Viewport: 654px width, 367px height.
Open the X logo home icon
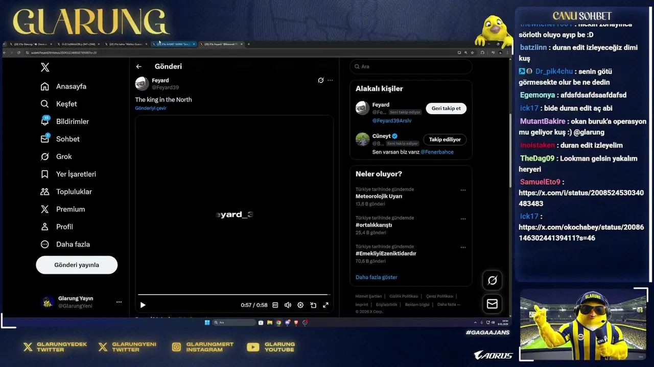(x=45, y=67)
